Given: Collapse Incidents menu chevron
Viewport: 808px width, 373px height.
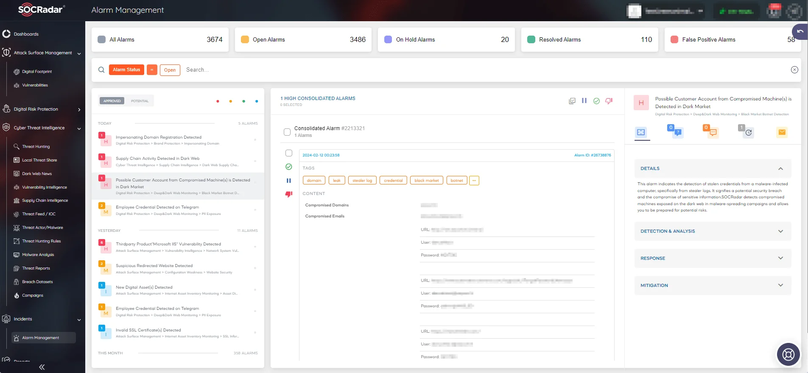Looking at the screenshot, I should click(x=79, y=320).
